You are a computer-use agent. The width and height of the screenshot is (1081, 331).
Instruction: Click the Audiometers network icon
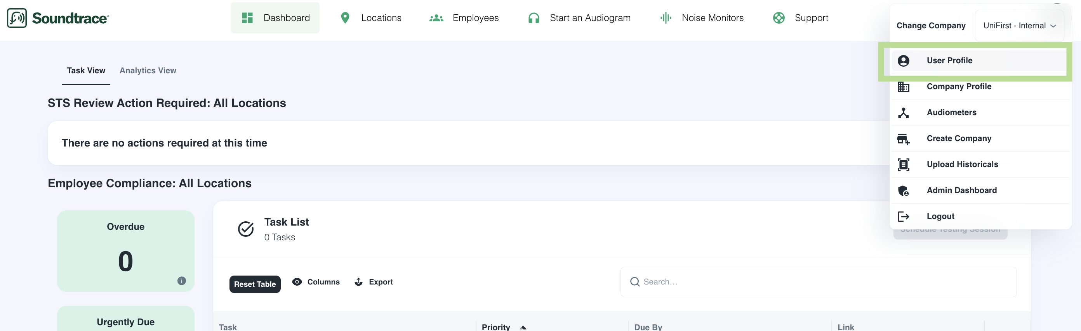point(904,113)
